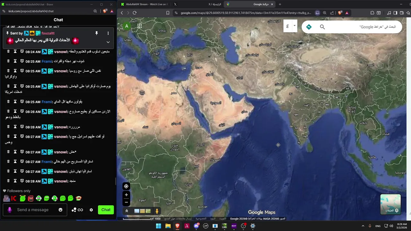The image size is (411, 231).
Task: Open Brave Shields in Kick popout window
Action: point(105,11)
